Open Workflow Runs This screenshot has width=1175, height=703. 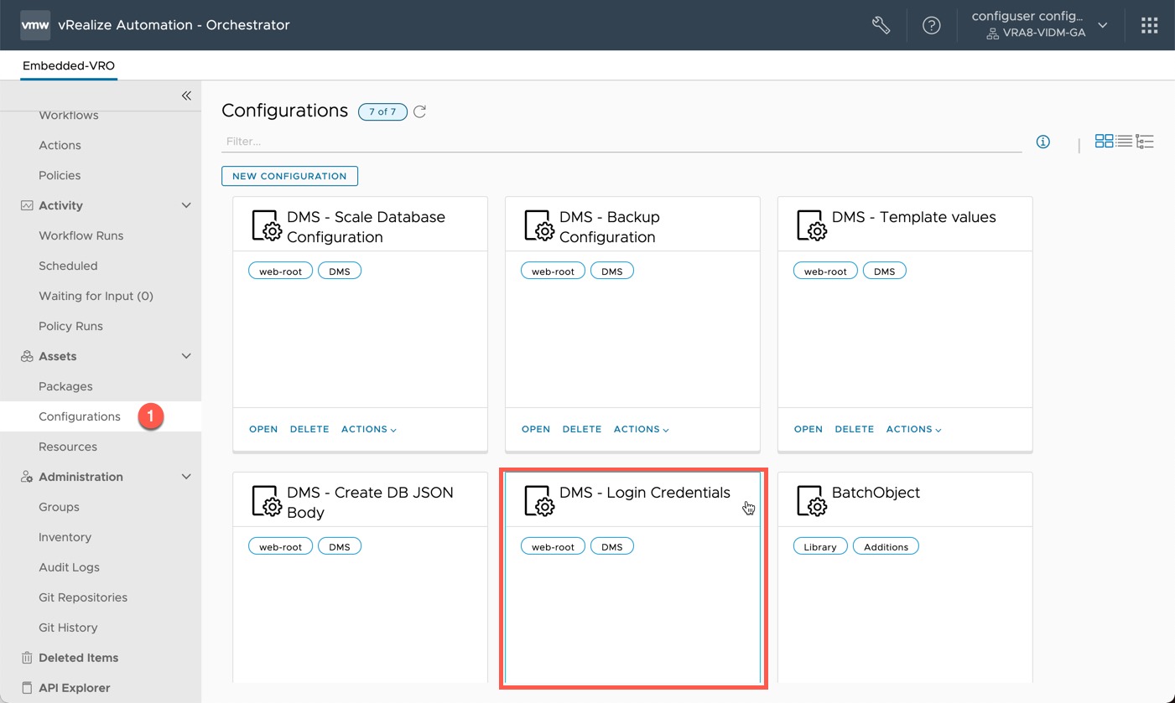coord(81,235)
